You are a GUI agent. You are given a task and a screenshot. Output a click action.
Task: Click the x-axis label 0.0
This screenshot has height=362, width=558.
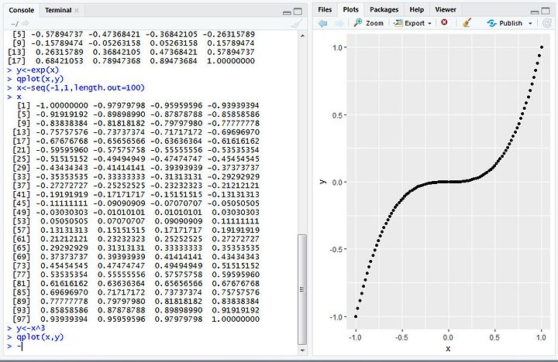click(x=448, y=337)
